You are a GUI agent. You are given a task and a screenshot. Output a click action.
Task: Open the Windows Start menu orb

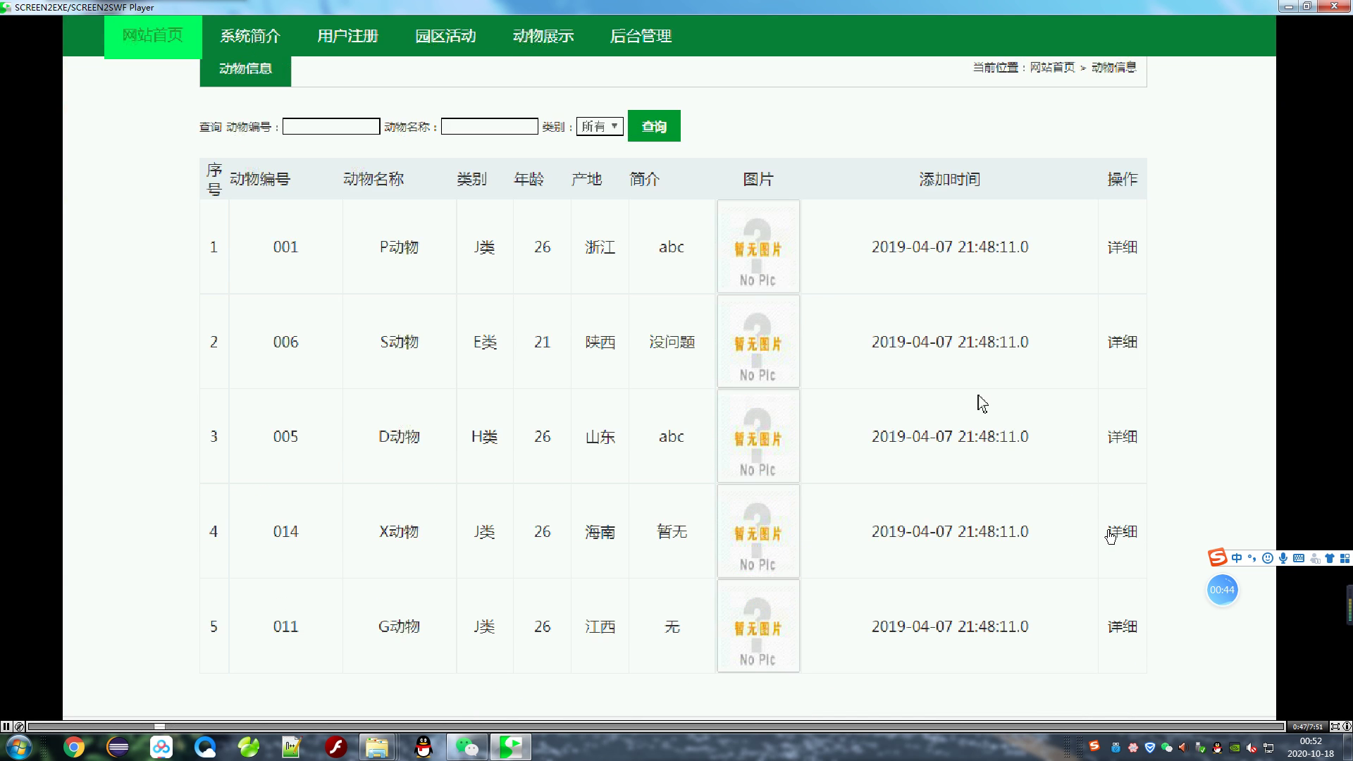(x=18, y=747)
